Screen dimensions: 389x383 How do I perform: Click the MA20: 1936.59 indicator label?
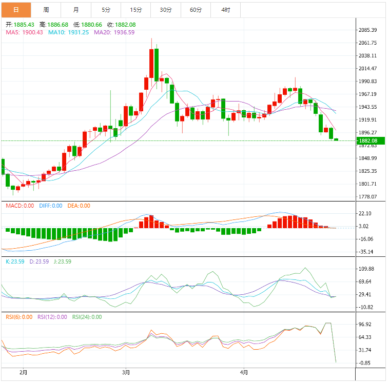tap(114, 32)
